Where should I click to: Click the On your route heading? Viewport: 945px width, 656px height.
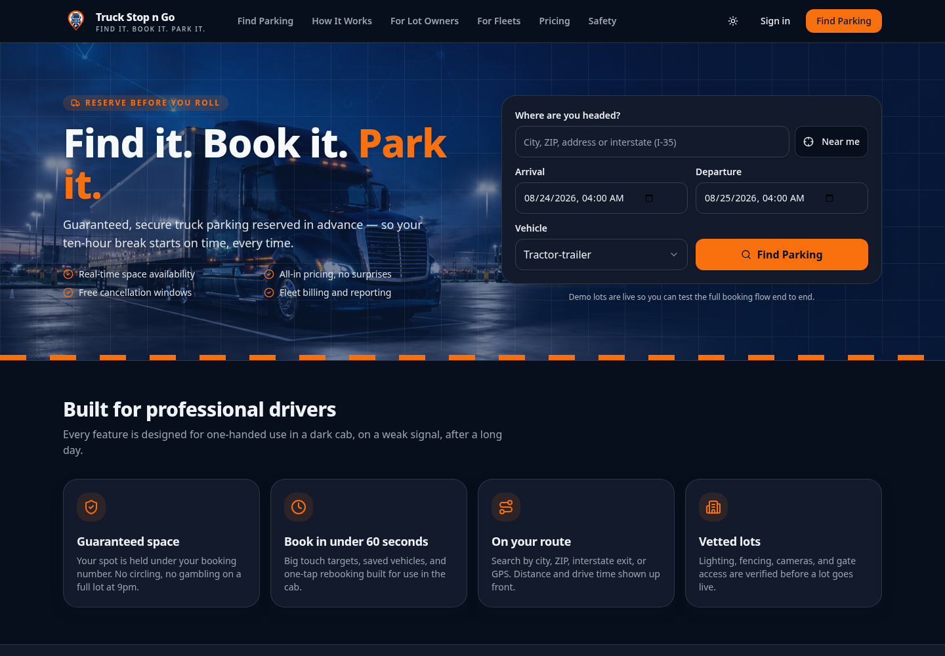pos(532,542)
